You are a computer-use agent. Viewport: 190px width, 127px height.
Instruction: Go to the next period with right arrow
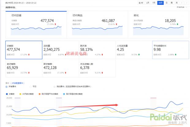tap(187, 3)
